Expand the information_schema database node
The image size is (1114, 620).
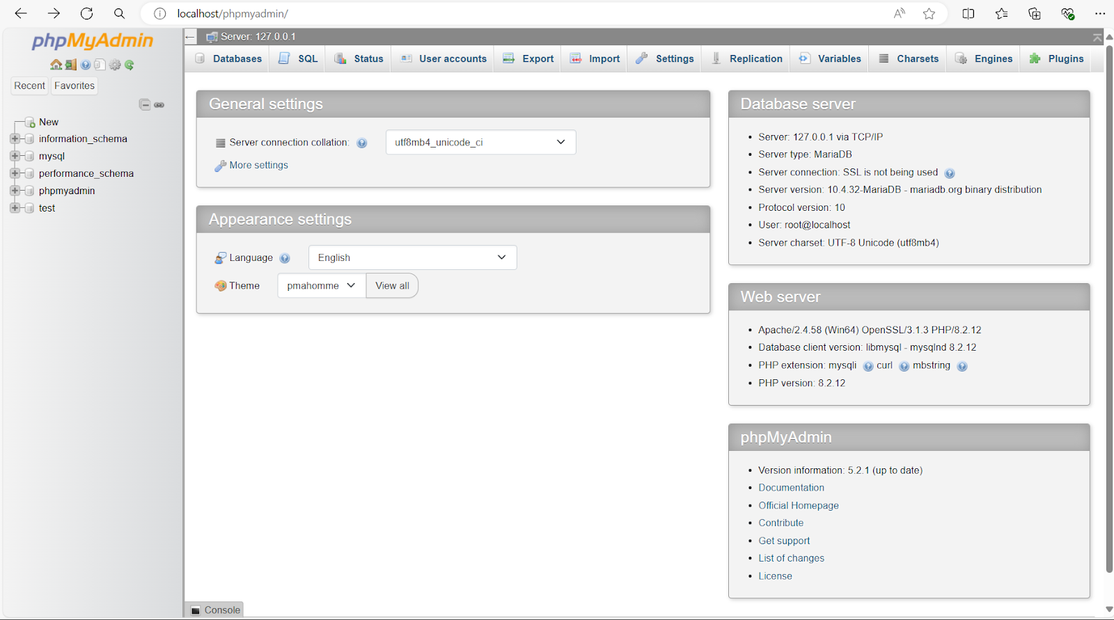[x=15, y=138]
